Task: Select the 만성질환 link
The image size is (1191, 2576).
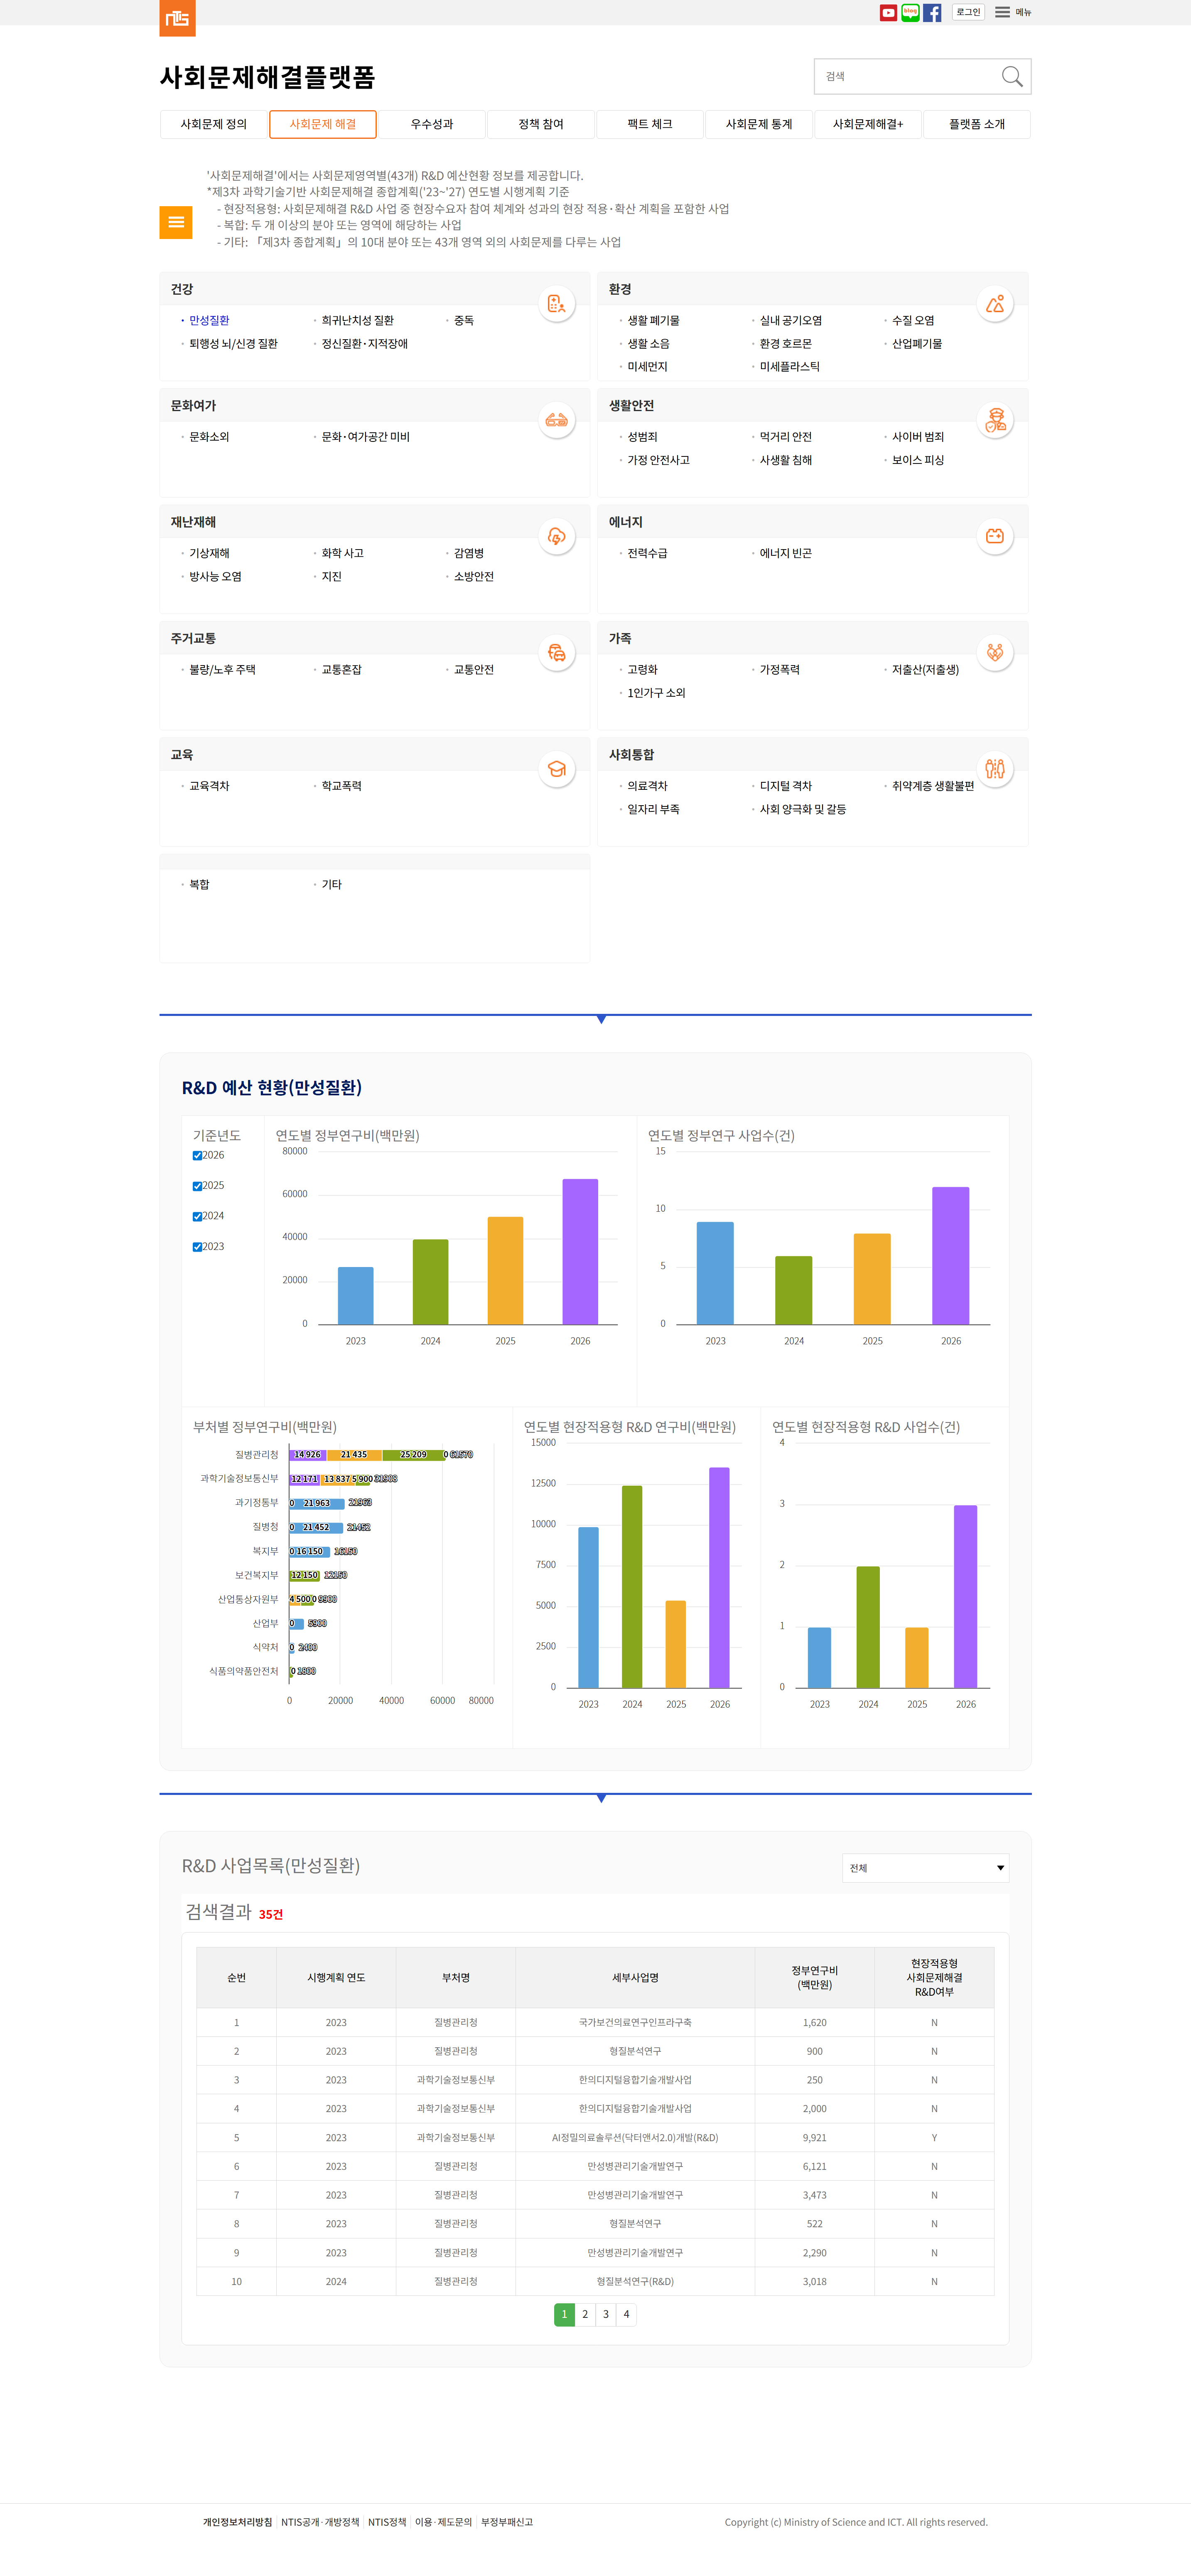Action: 209,320
